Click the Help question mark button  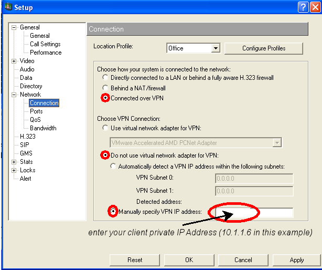click(303, 7)
